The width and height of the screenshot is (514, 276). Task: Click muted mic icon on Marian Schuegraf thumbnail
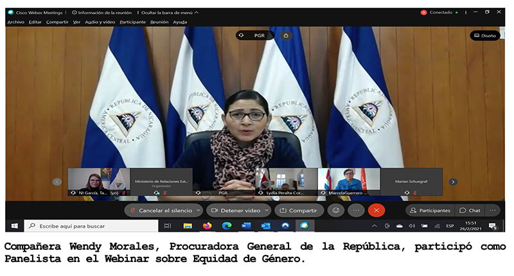tap(414, 193)
